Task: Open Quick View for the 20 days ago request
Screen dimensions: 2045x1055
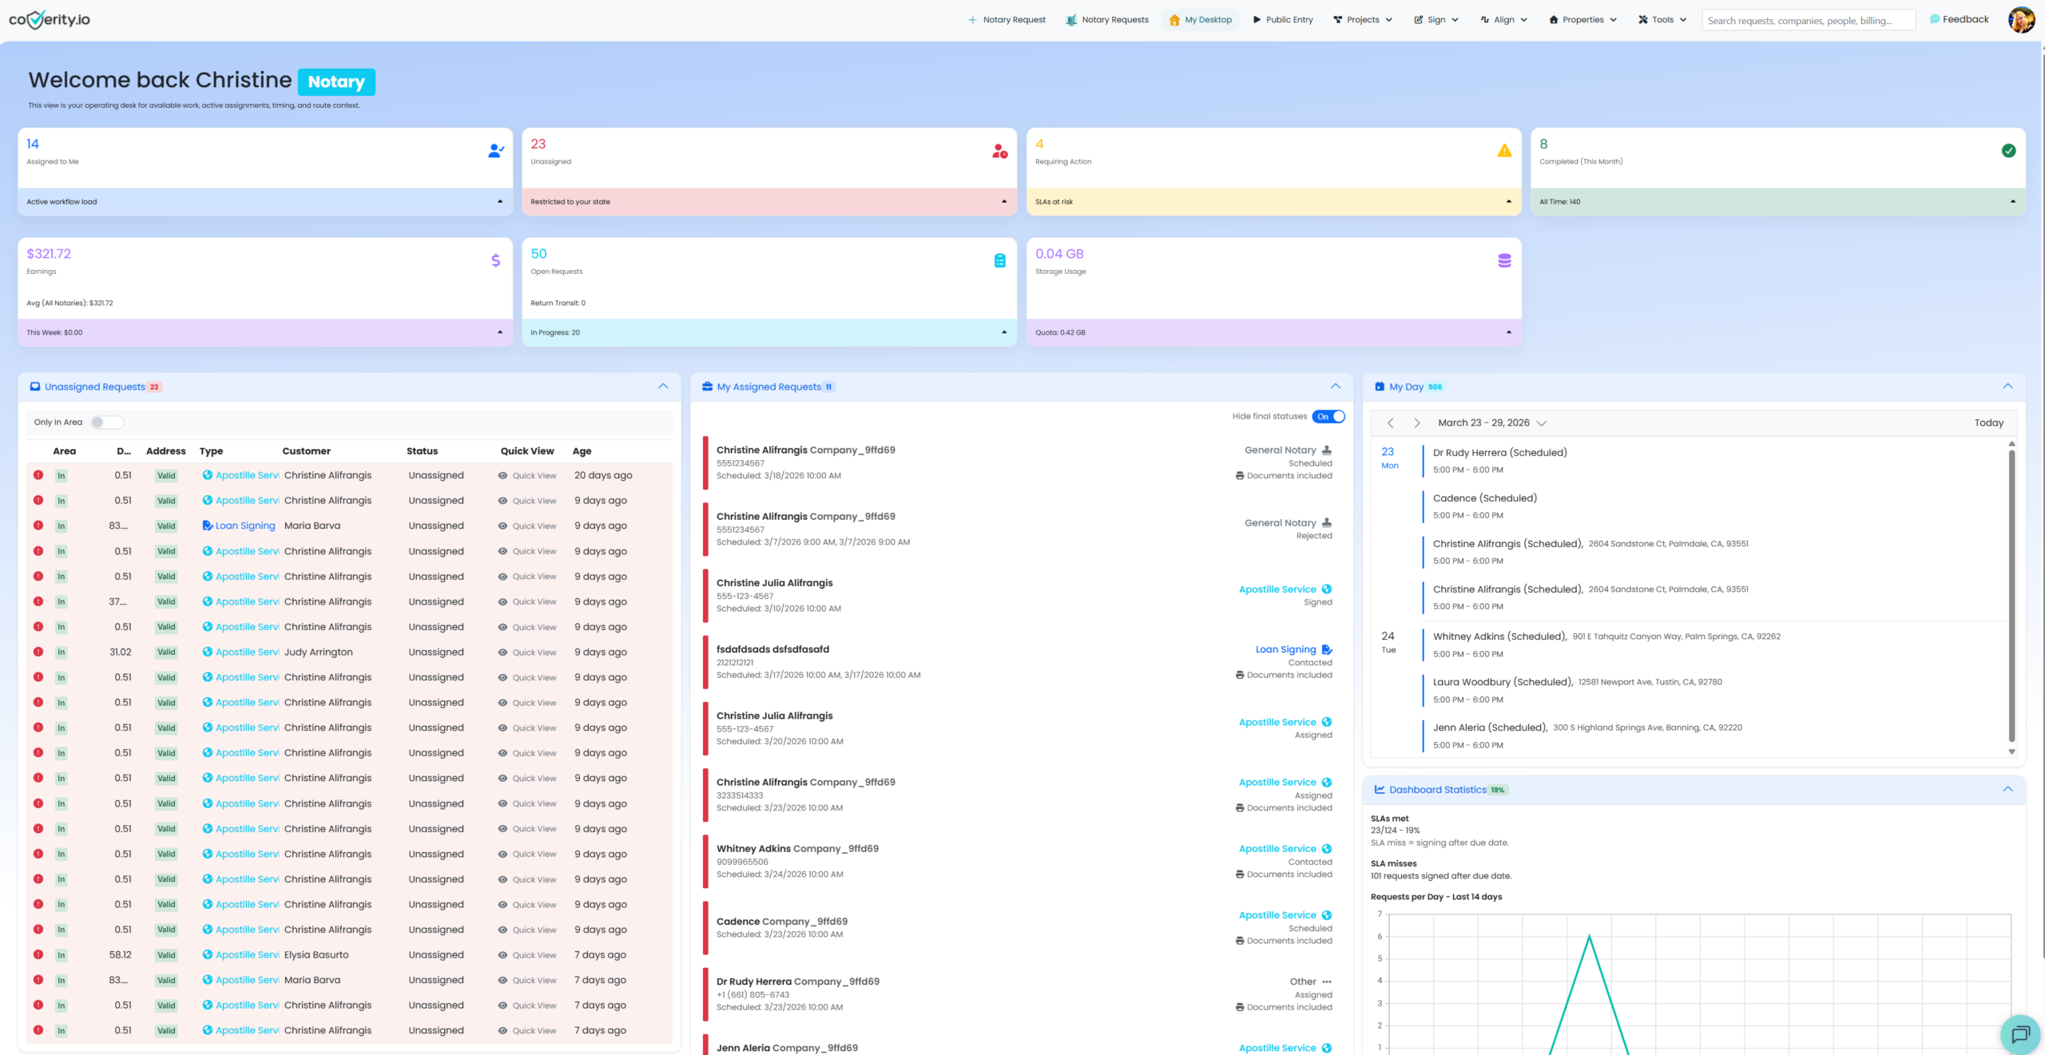Action: (527, 475)
